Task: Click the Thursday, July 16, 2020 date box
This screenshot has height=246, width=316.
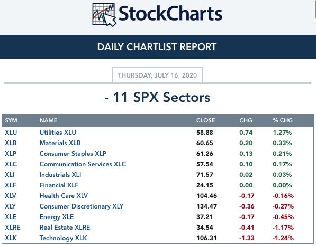Action: (x=157, y=75)
